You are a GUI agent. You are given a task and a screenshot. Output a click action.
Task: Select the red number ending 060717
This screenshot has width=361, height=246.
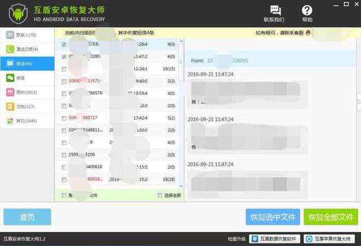point(83,118)
